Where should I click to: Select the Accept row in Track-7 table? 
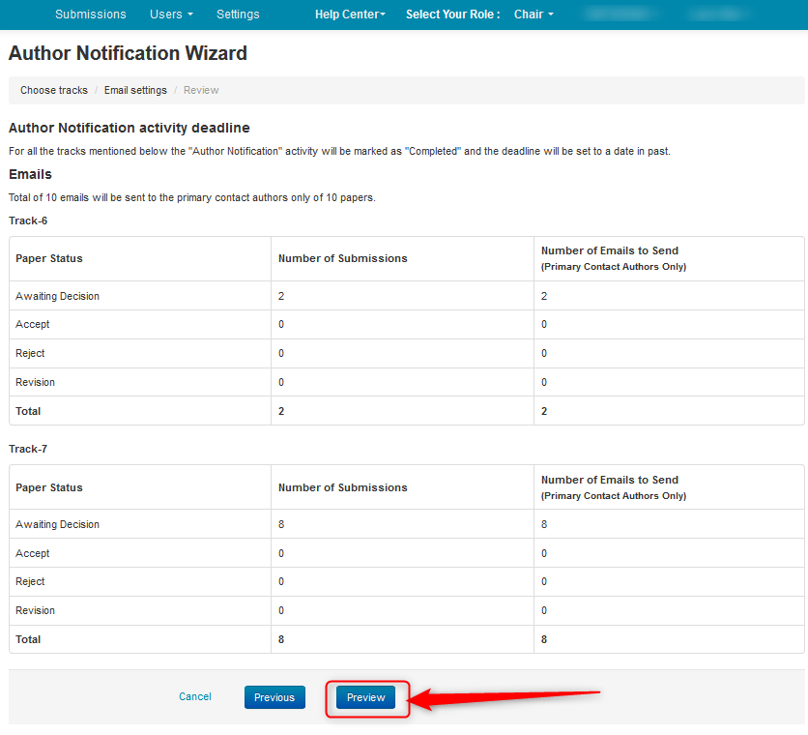point(33,553)
